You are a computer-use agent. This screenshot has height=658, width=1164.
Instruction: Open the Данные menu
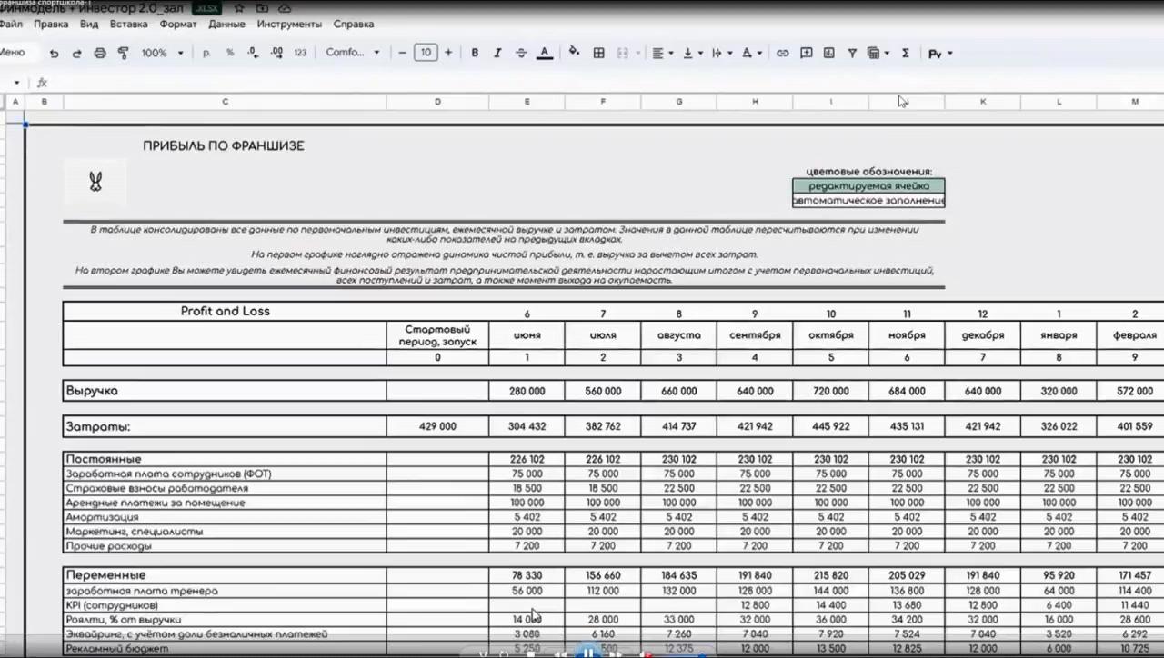(226, 25)
